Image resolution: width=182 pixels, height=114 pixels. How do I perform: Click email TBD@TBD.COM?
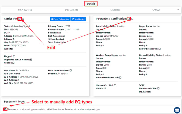pos(18,45)
